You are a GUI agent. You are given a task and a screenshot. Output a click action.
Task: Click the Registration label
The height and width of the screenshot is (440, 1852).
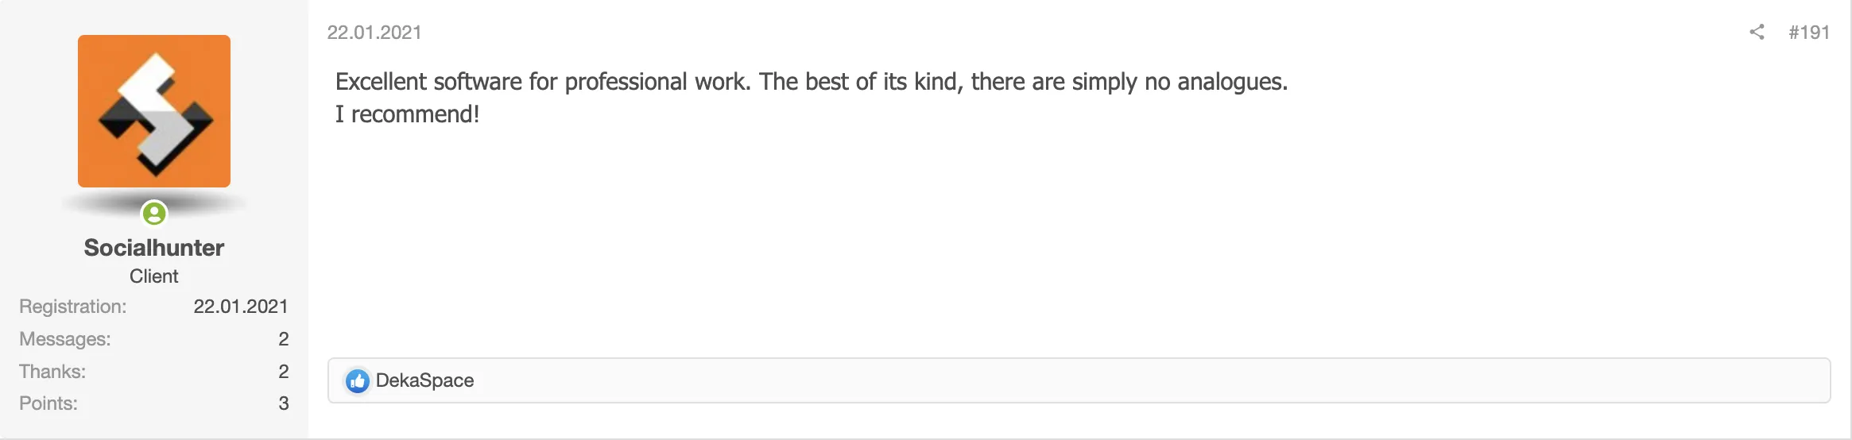click(x=73, y=307)
